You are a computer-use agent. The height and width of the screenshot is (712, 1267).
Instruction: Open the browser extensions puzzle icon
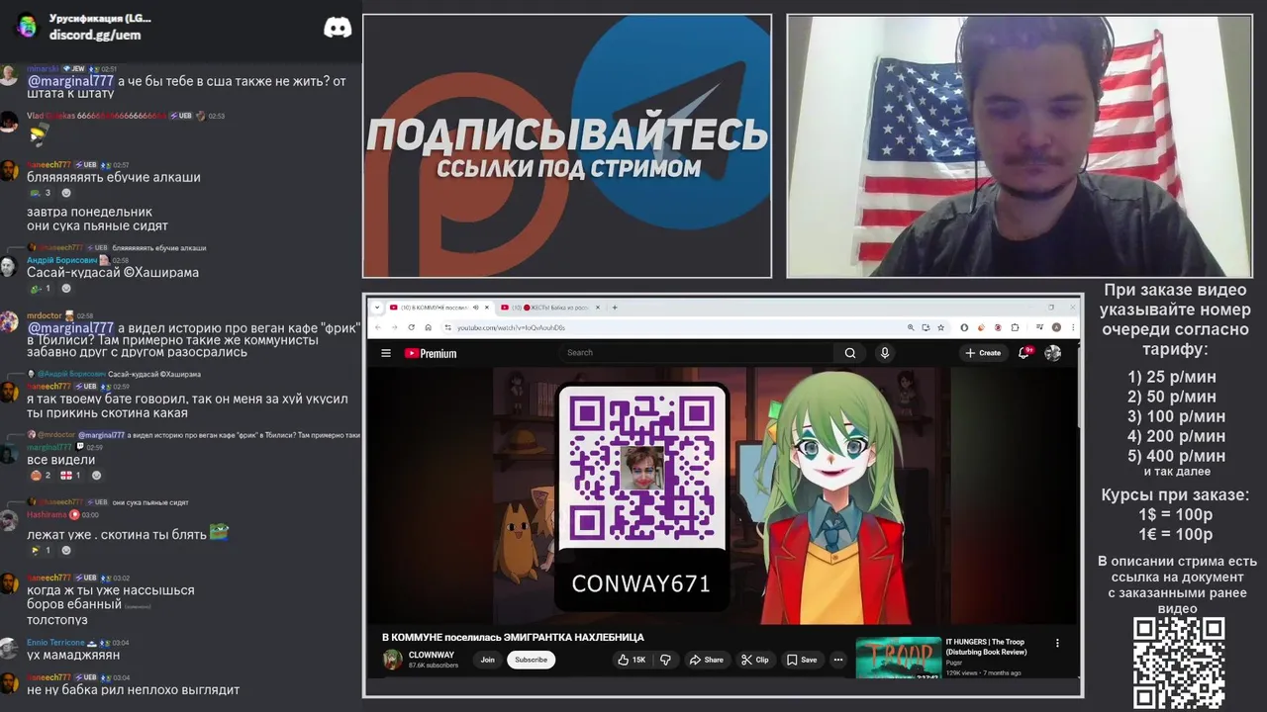1015,327
